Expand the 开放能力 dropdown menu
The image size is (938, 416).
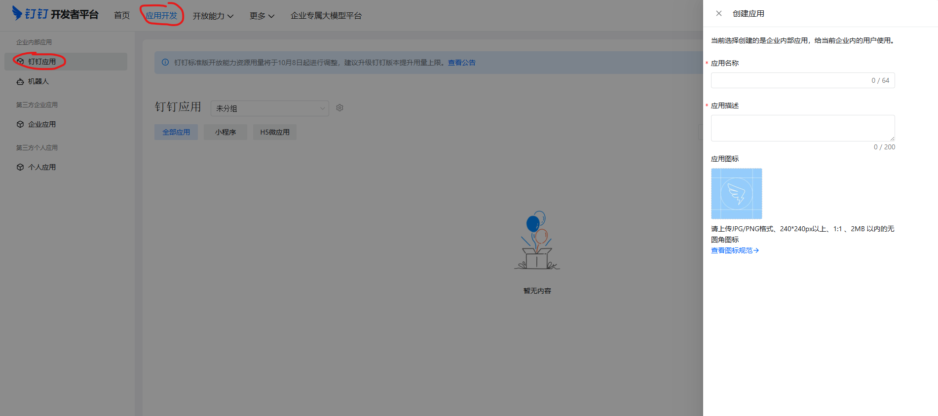[213, 16]
